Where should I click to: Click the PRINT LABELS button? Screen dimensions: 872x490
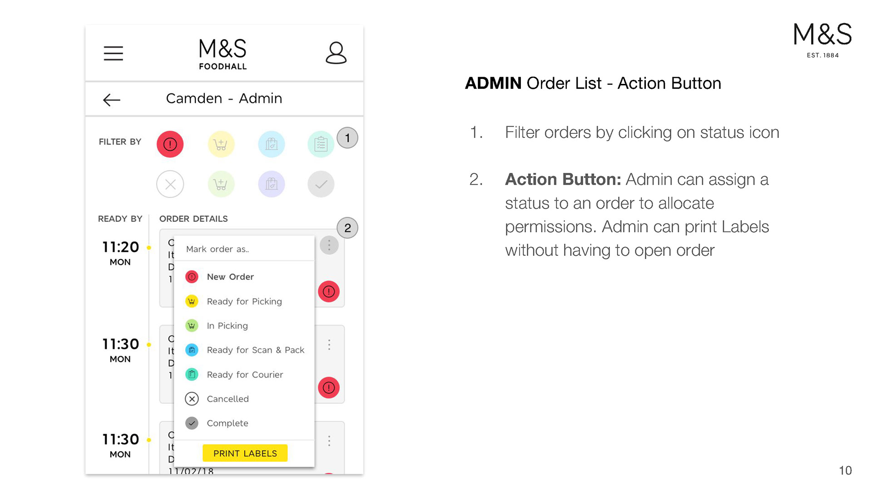click(245, 453)
